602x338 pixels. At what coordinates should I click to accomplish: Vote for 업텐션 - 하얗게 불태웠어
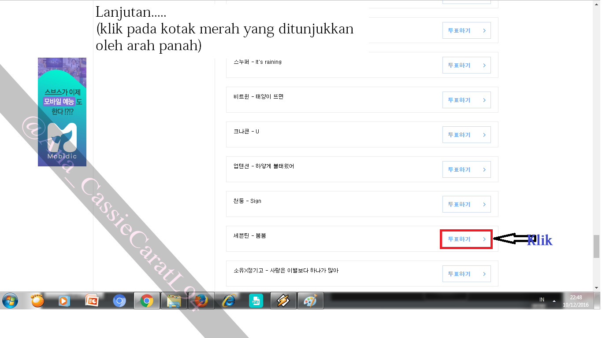(467, 169)
